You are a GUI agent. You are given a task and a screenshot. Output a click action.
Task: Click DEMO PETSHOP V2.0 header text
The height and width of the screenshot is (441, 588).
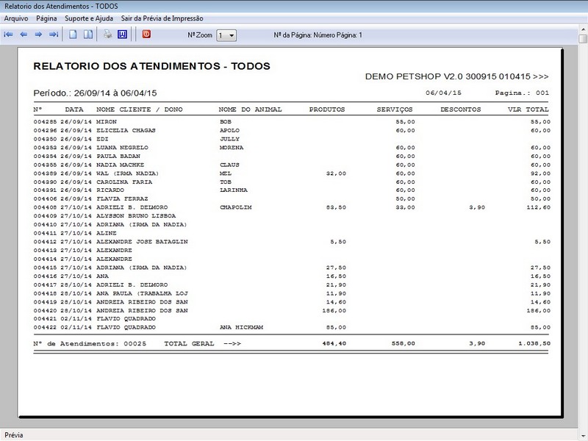[456, 76]
